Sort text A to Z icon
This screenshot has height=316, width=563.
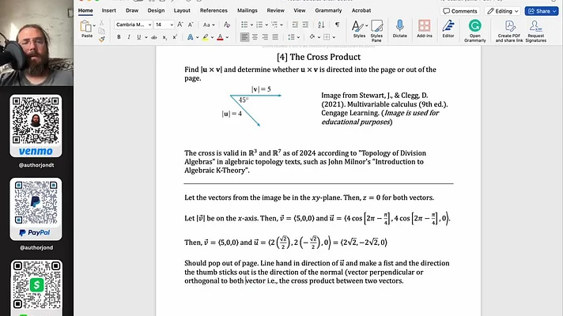click(x=321, y=24)
